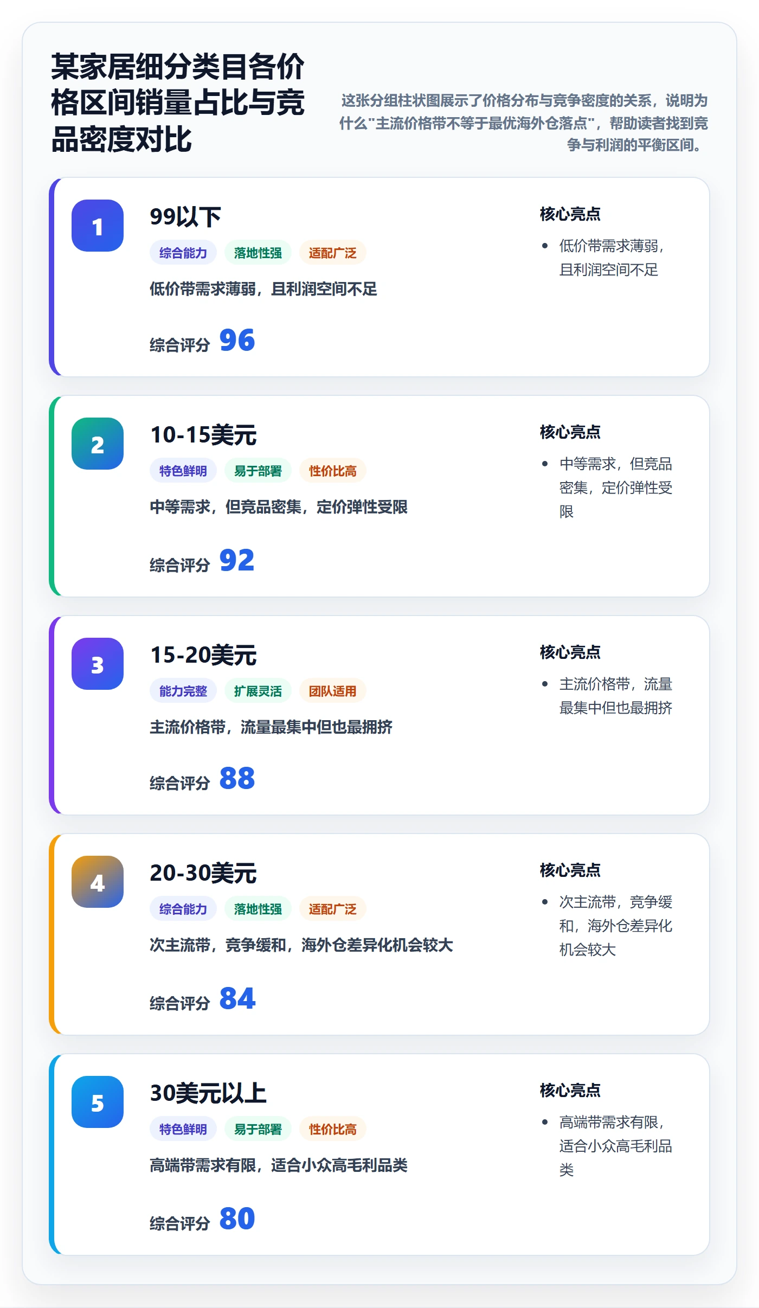Image resolution: width=759 pixels, height=1308 pixels.
Task: Select the 15-20美元 card title
Action: tap(203, 655)
